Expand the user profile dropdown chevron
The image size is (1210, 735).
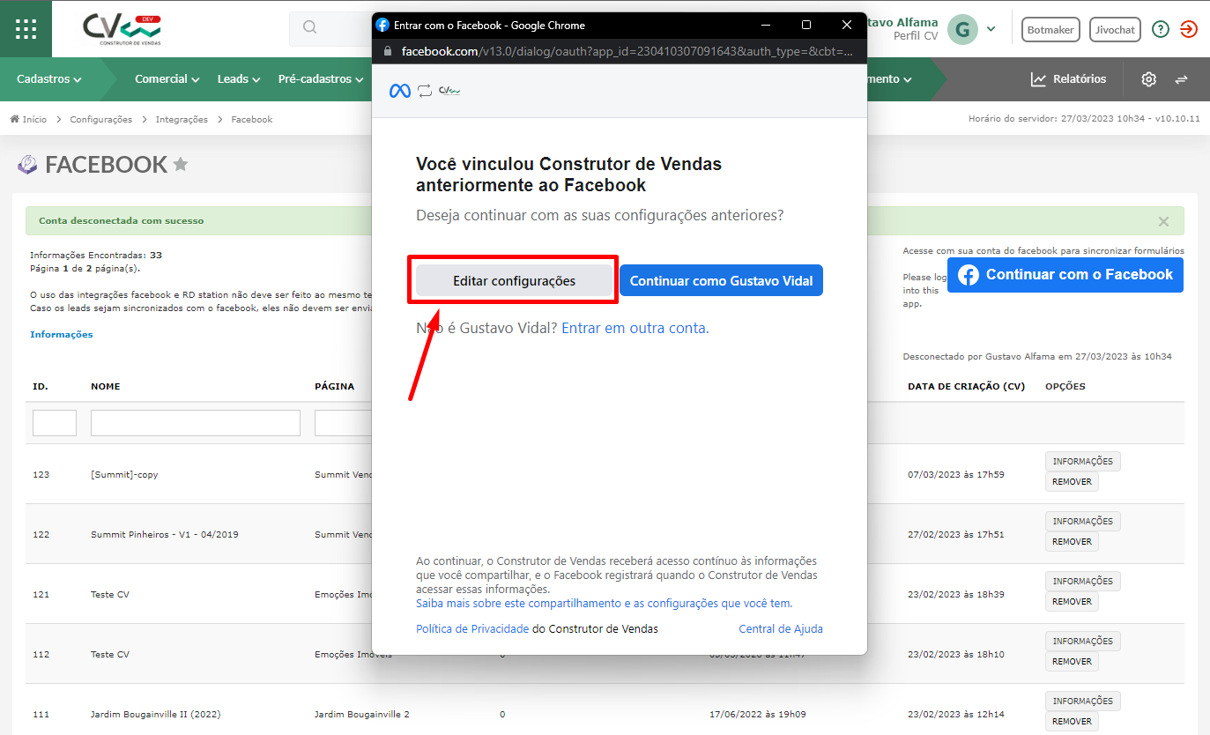click(x=991, y=29)
